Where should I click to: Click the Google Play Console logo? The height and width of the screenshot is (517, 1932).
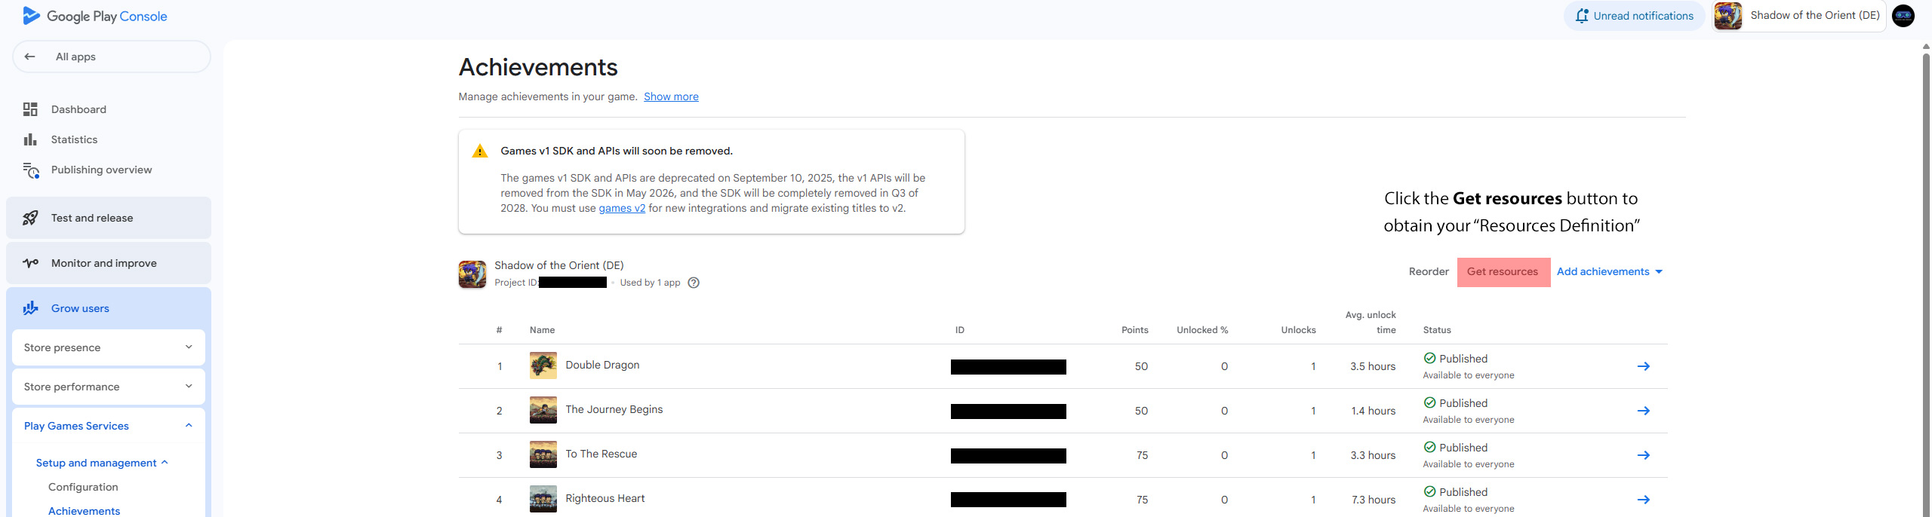95,16
